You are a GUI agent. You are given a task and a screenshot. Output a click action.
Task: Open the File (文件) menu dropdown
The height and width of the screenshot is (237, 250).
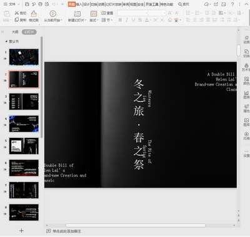coord(12,4)
